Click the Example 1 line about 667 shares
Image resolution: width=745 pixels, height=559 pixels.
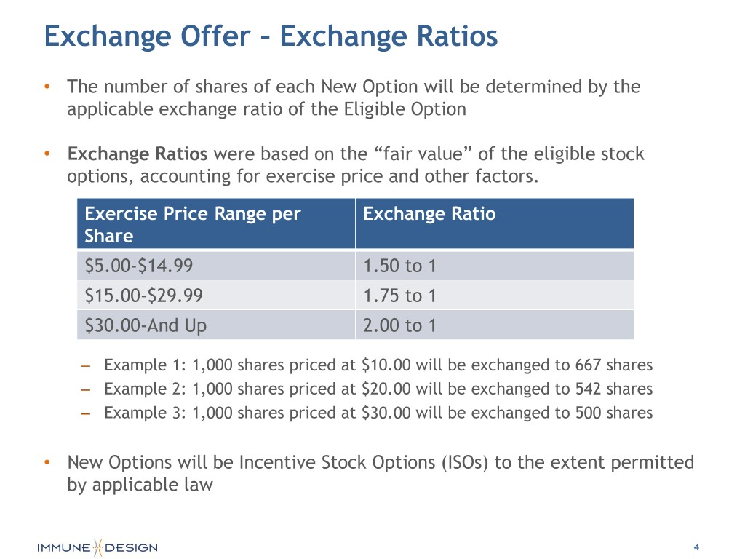click(x=378, y=365)
